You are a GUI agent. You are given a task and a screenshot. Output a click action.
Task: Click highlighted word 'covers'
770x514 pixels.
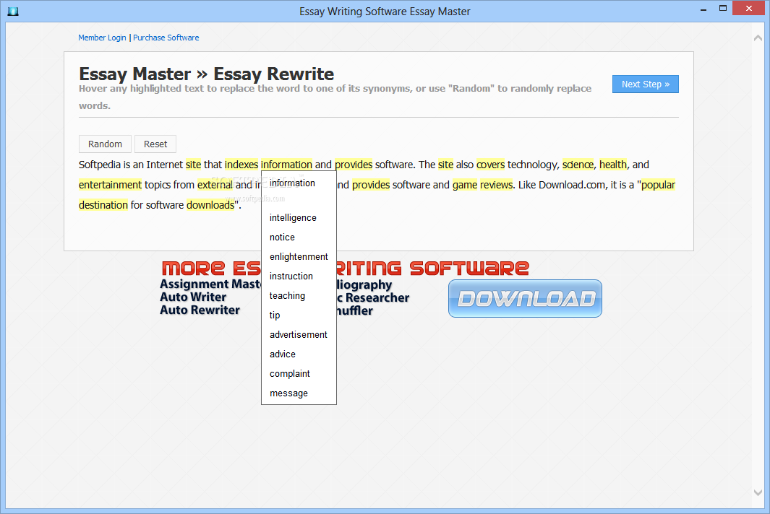[491, 165]
